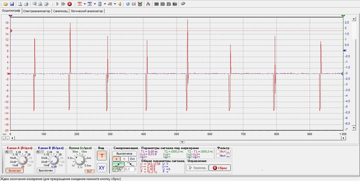
Task: Open channel A filter settings ellipsis button
Action: coord(228,151)
